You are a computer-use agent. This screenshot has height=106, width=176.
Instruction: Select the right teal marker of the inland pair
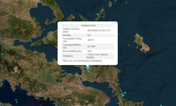pos(66,90)
